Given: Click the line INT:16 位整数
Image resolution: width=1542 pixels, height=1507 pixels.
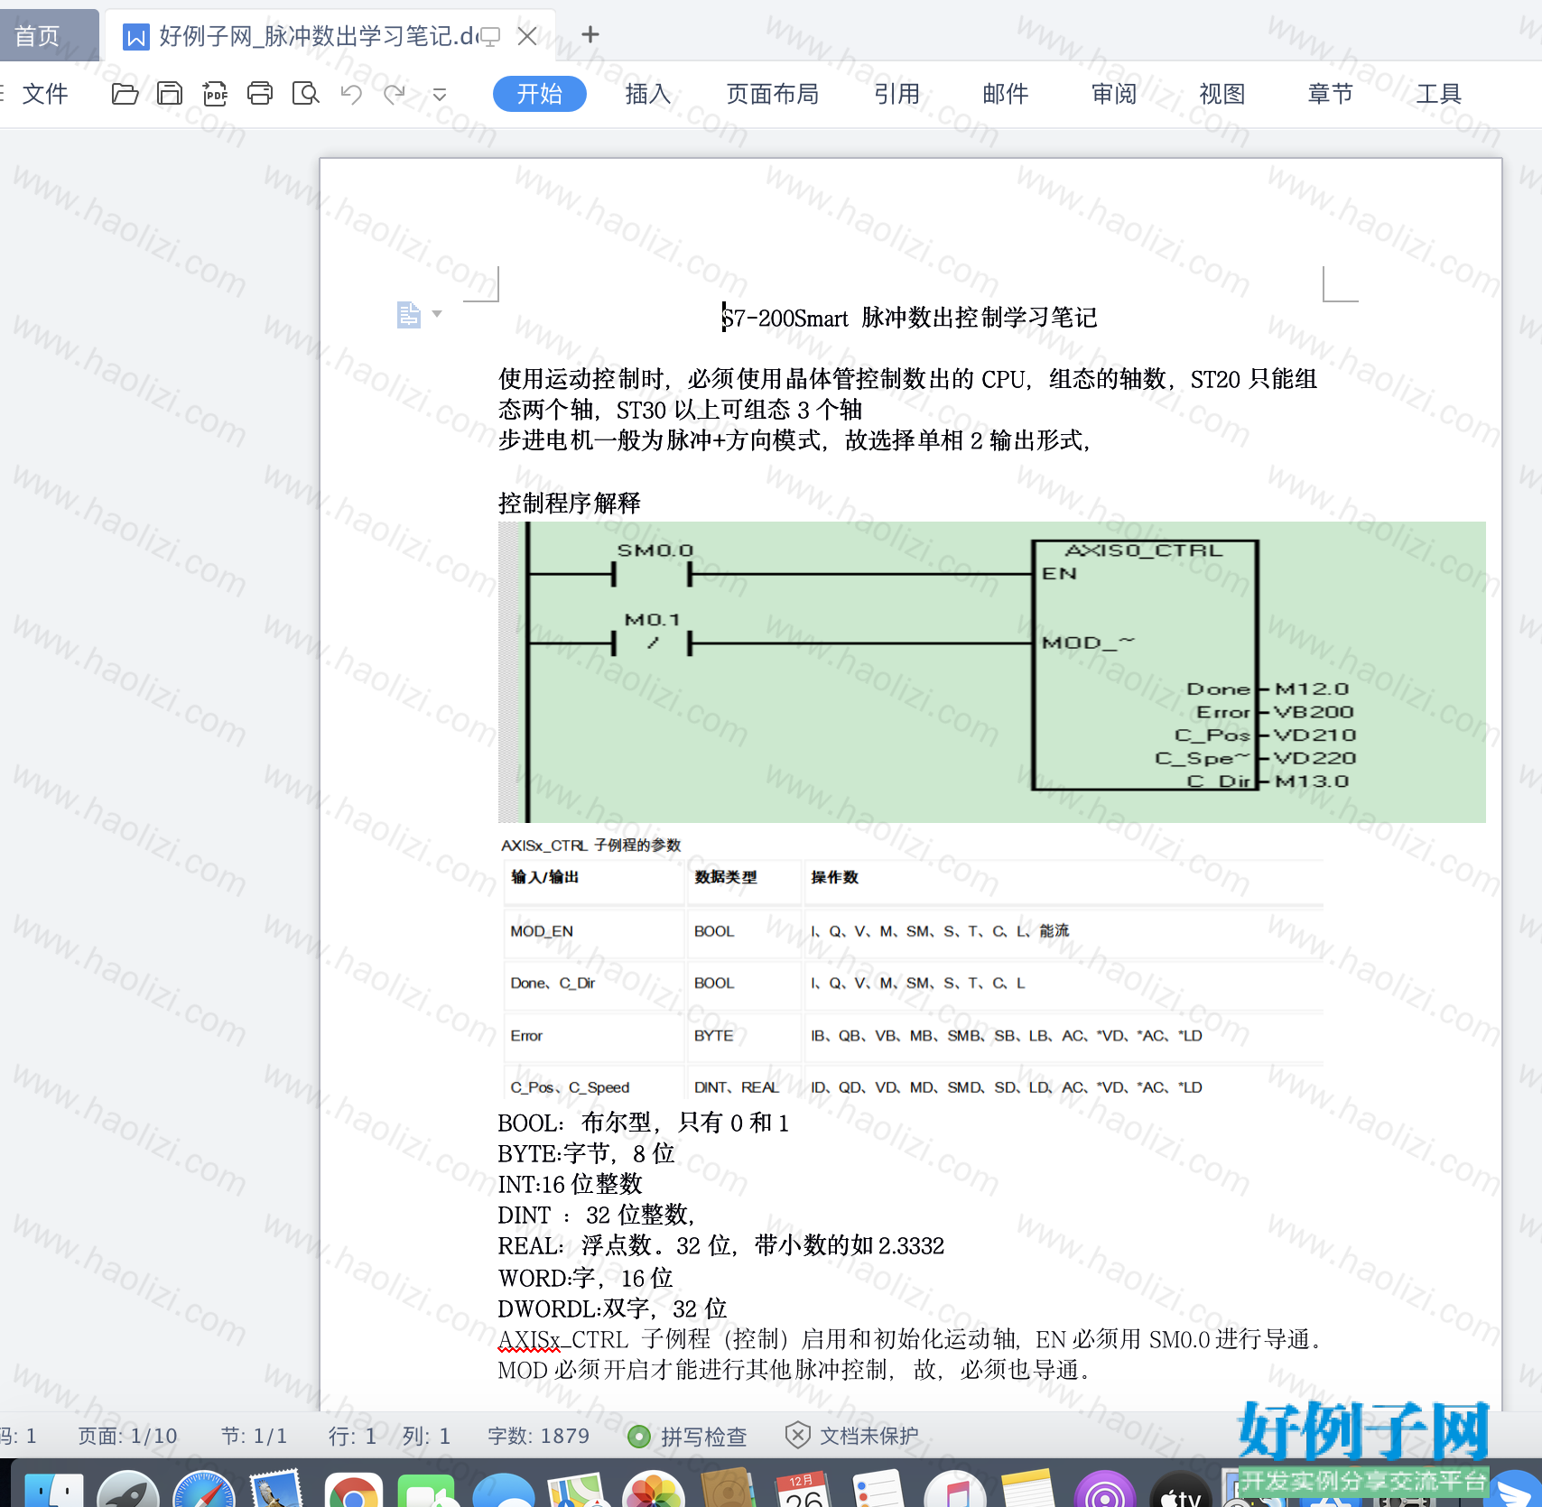Looking at the screenshot, I should tap(571, 1184).
